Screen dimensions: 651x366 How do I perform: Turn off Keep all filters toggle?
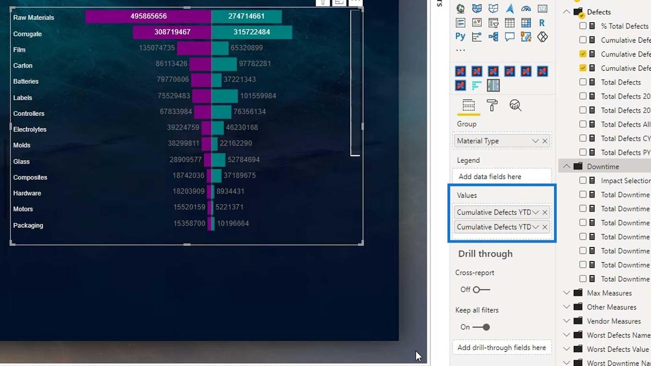[x=481, y=327]
